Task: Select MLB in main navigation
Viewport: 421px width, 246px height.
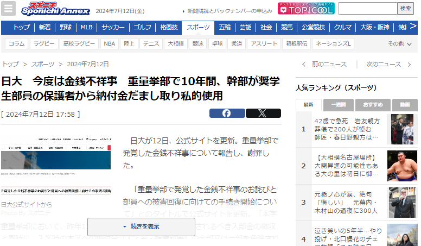Action: tap(86, 27)
